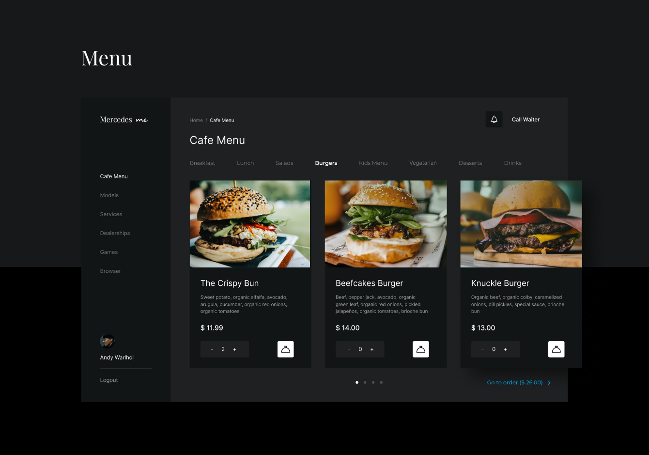Increase Beefcakes Burger quantity with plus

click(x=372, y=349)
